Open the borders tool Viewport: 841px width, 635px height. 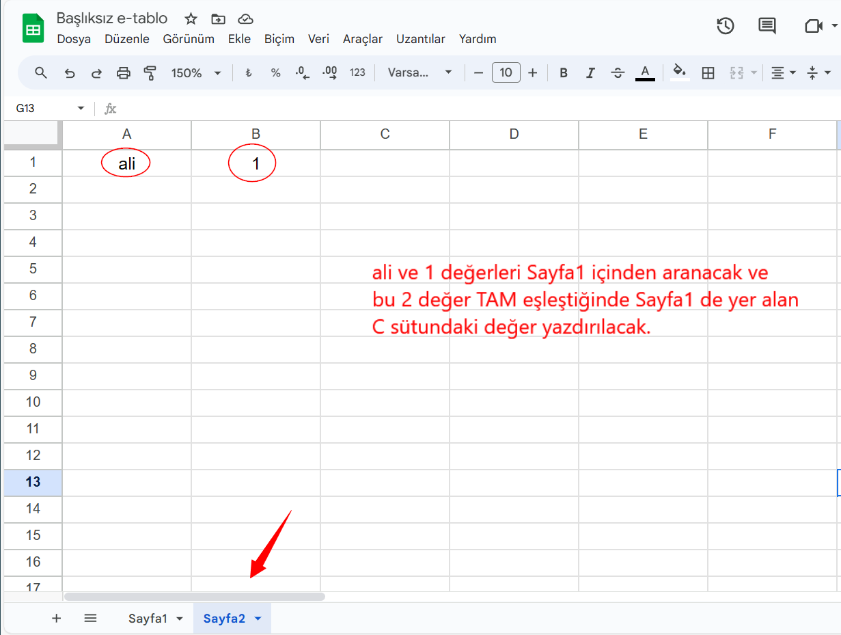tap(708, 72)
